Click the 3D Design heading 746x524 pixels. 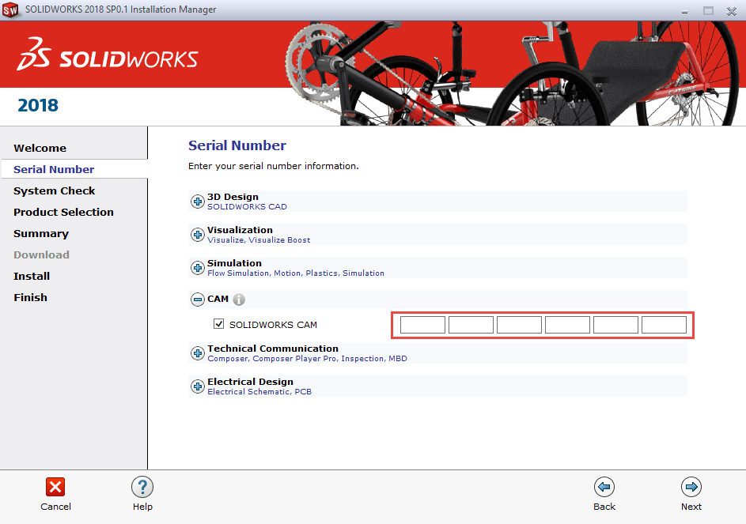(x=233, y=197)
